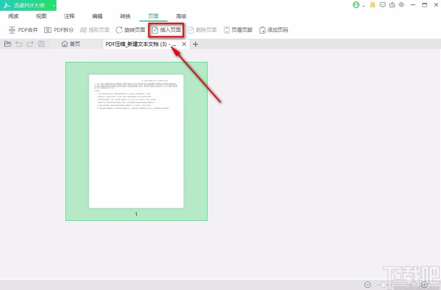Click the + to open a new tab
441x290 pixels.
point(196,43)
